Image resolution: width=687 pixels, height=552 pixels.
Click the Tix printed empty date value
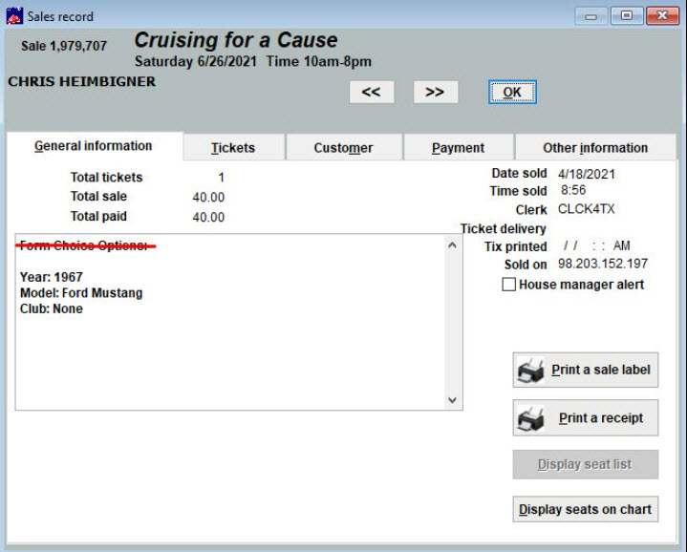pyautogui.click(x=597, y=245)
